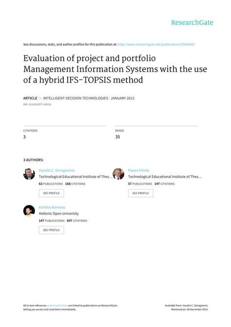Viewport: 231px width, 327px height.
Task: Open Panos Fitsilis author name link
Action: (x=138, y=170)
